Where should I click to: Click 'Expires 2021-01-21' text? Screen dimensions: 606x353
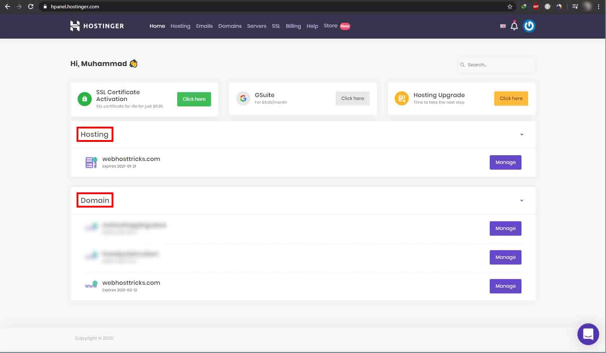click(119, 166)
